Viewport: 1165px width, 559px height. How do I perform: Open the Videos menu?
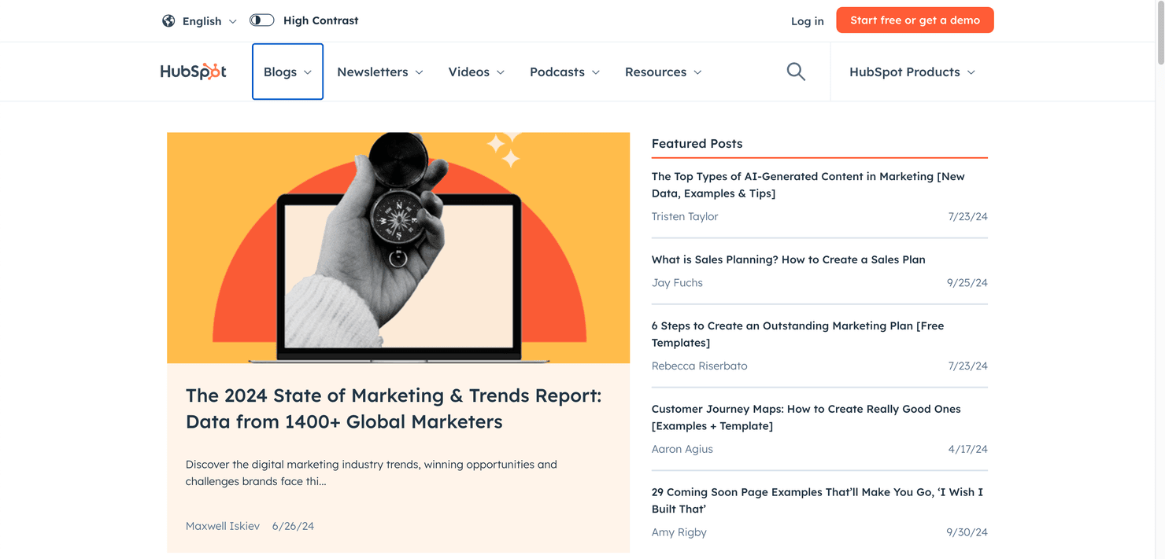click(476, 72)
